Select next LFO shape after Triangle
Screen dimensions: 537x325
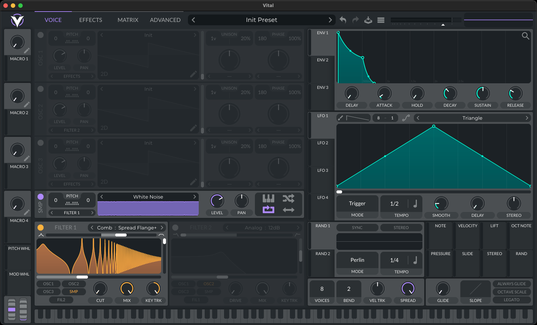[x=527, y=118]
